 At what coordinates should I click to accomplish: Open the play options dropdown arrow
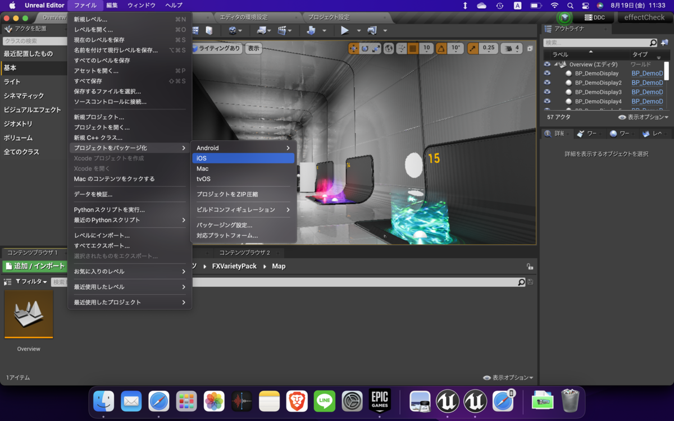coord(358,31)
